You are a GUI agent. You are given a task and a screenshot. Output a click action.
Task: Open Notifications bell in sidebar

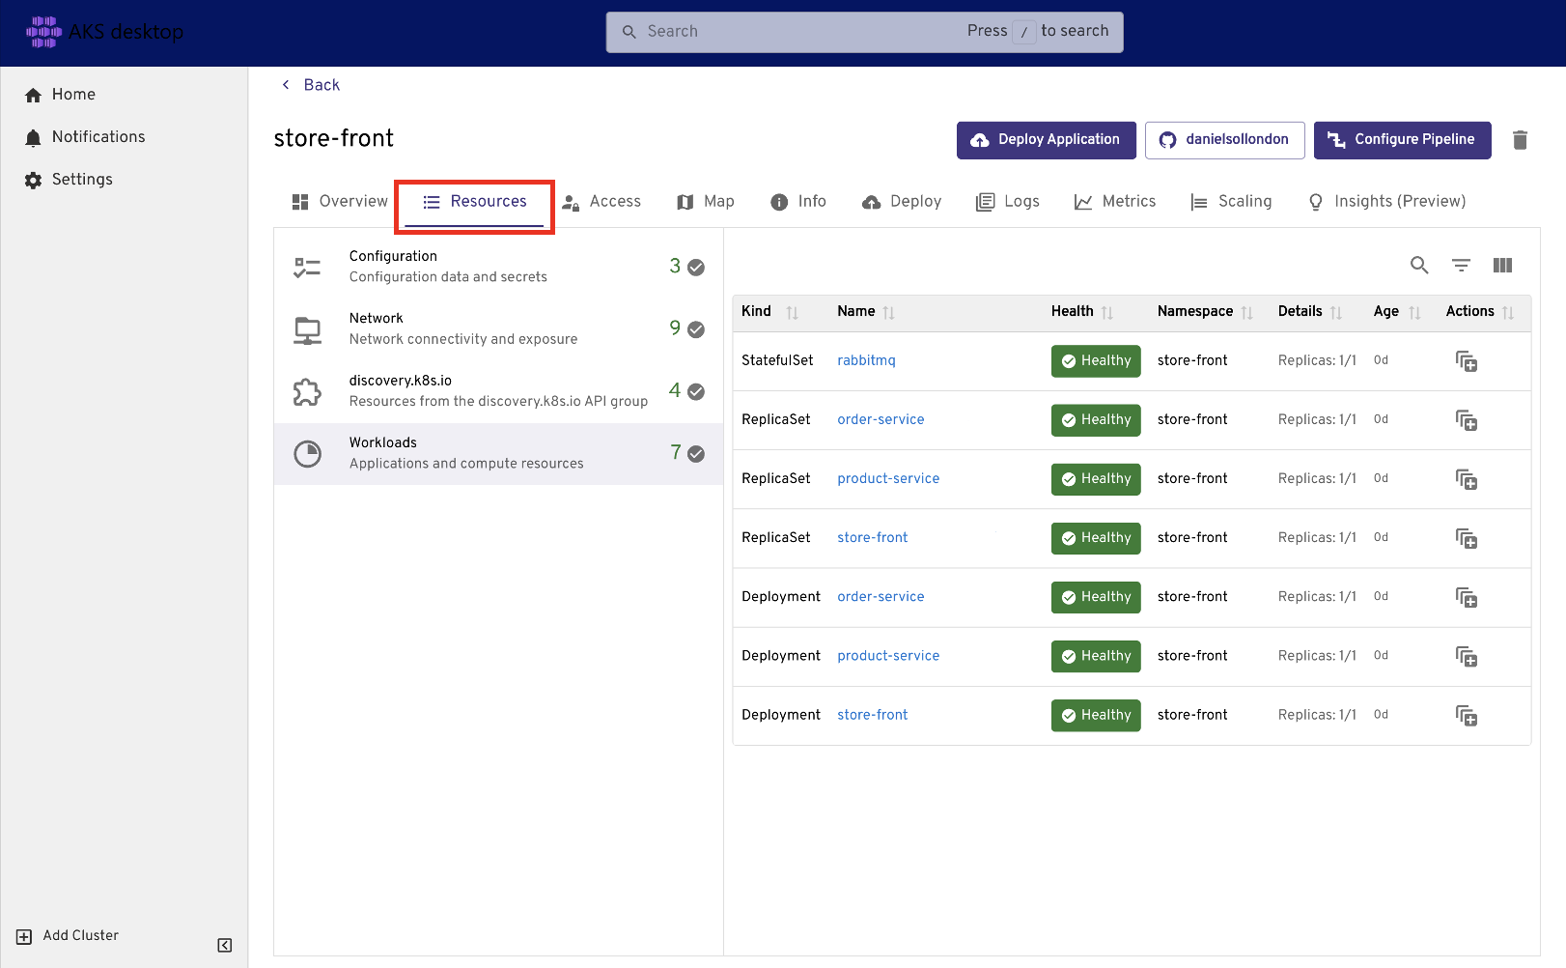85,136
